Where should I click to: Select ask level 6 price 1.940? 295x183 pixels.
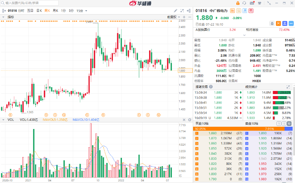262,159
